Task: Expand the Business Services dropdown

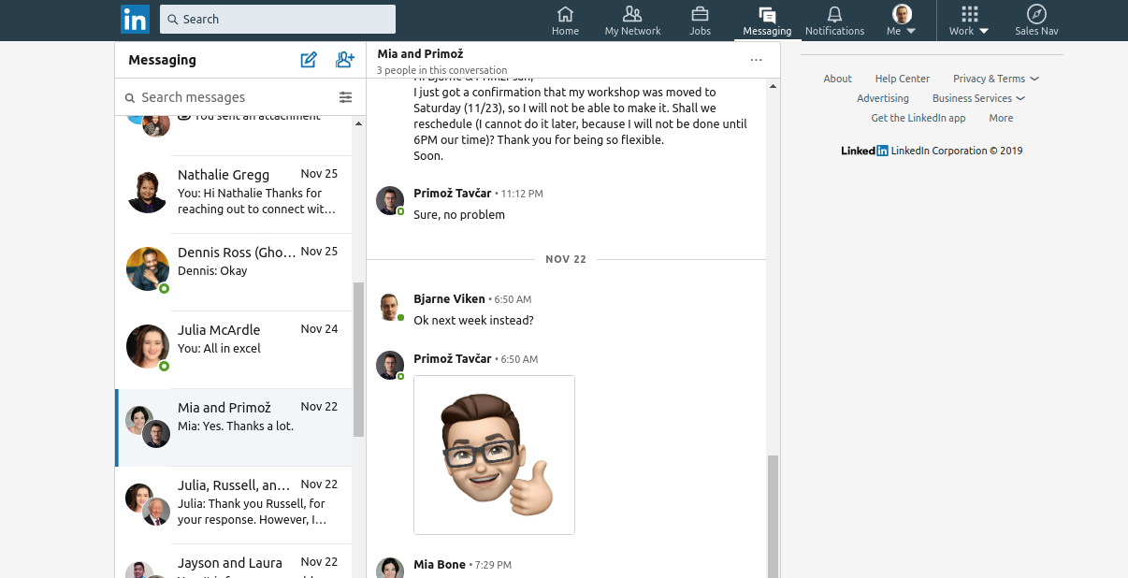Action: click(977, 98)
